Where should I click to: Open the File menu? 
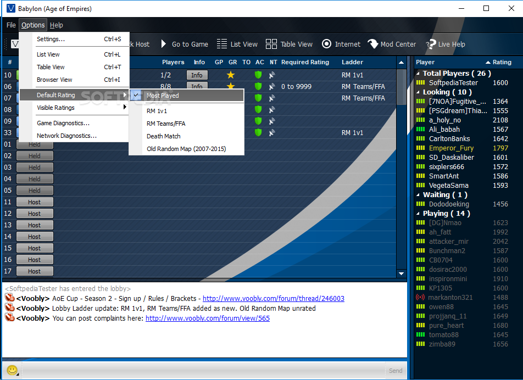click(11, 25)
